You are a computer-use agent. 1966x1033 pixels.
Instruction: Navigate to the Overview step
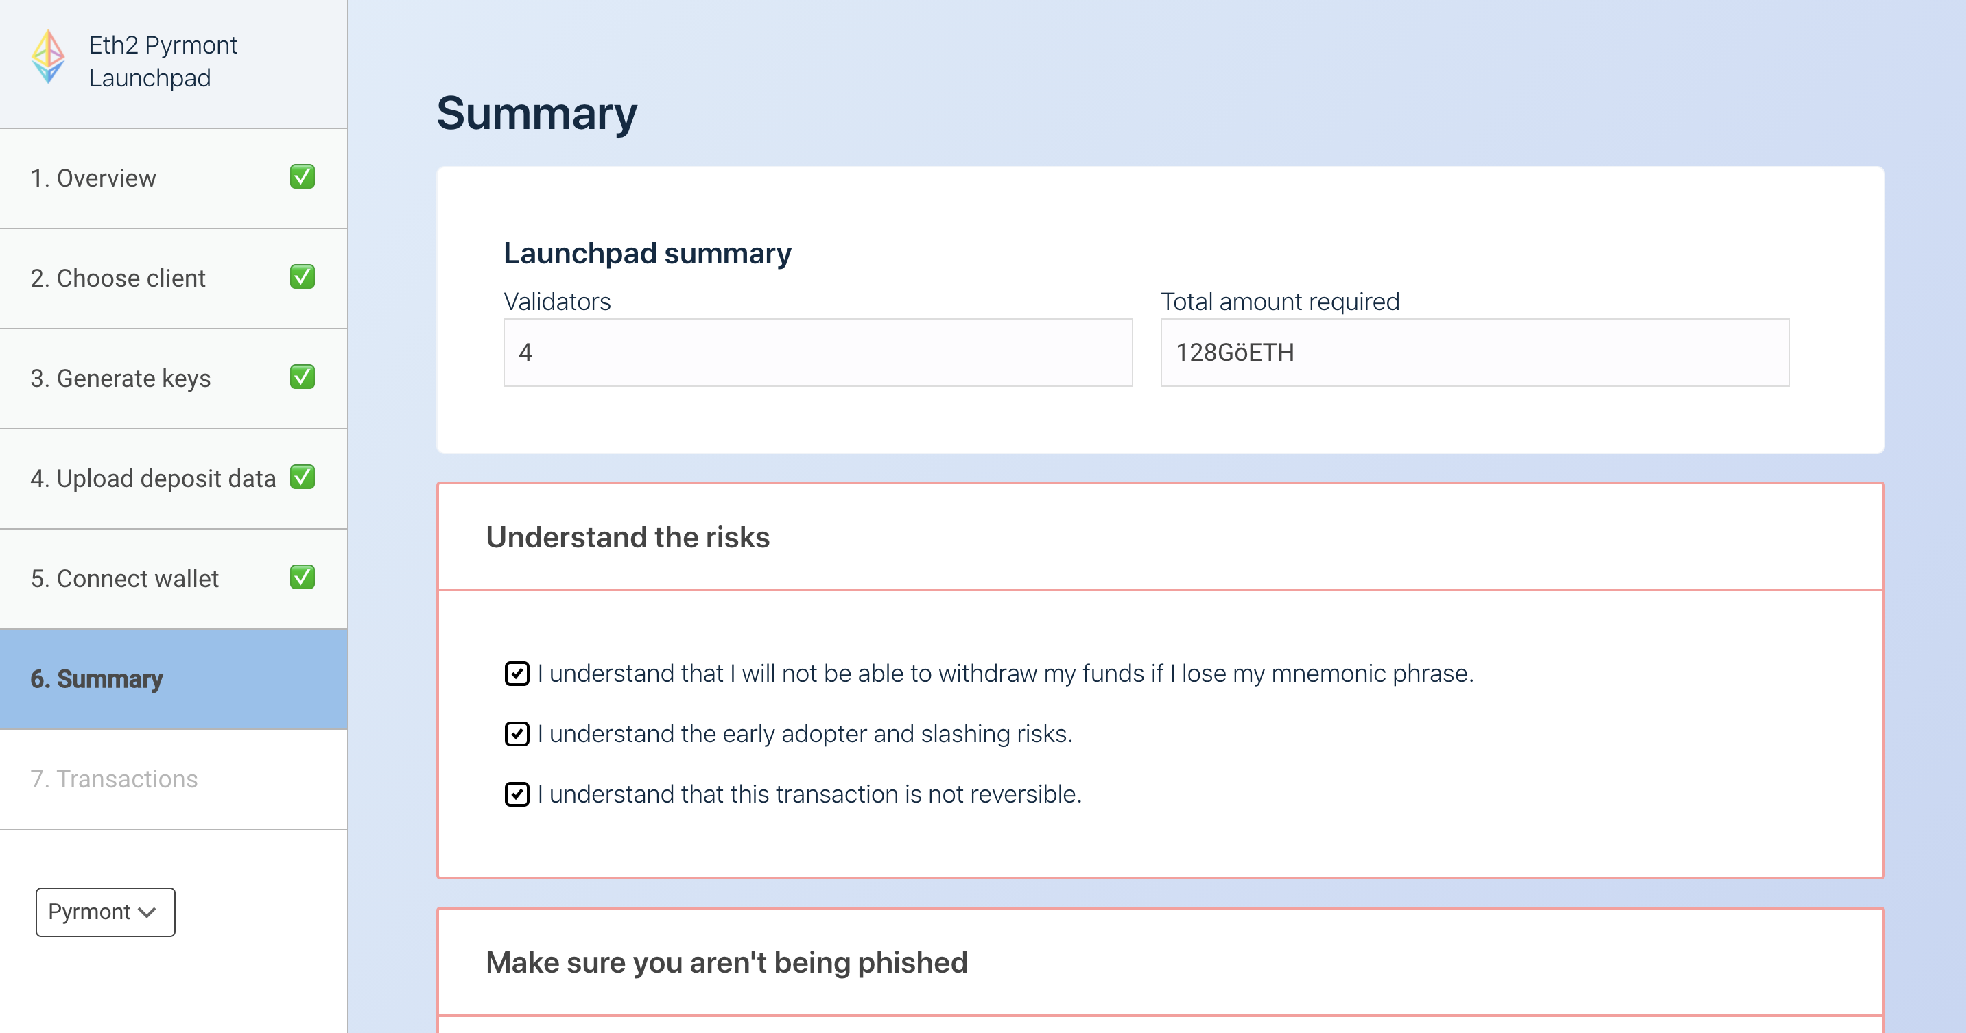[x=93, y=177]
